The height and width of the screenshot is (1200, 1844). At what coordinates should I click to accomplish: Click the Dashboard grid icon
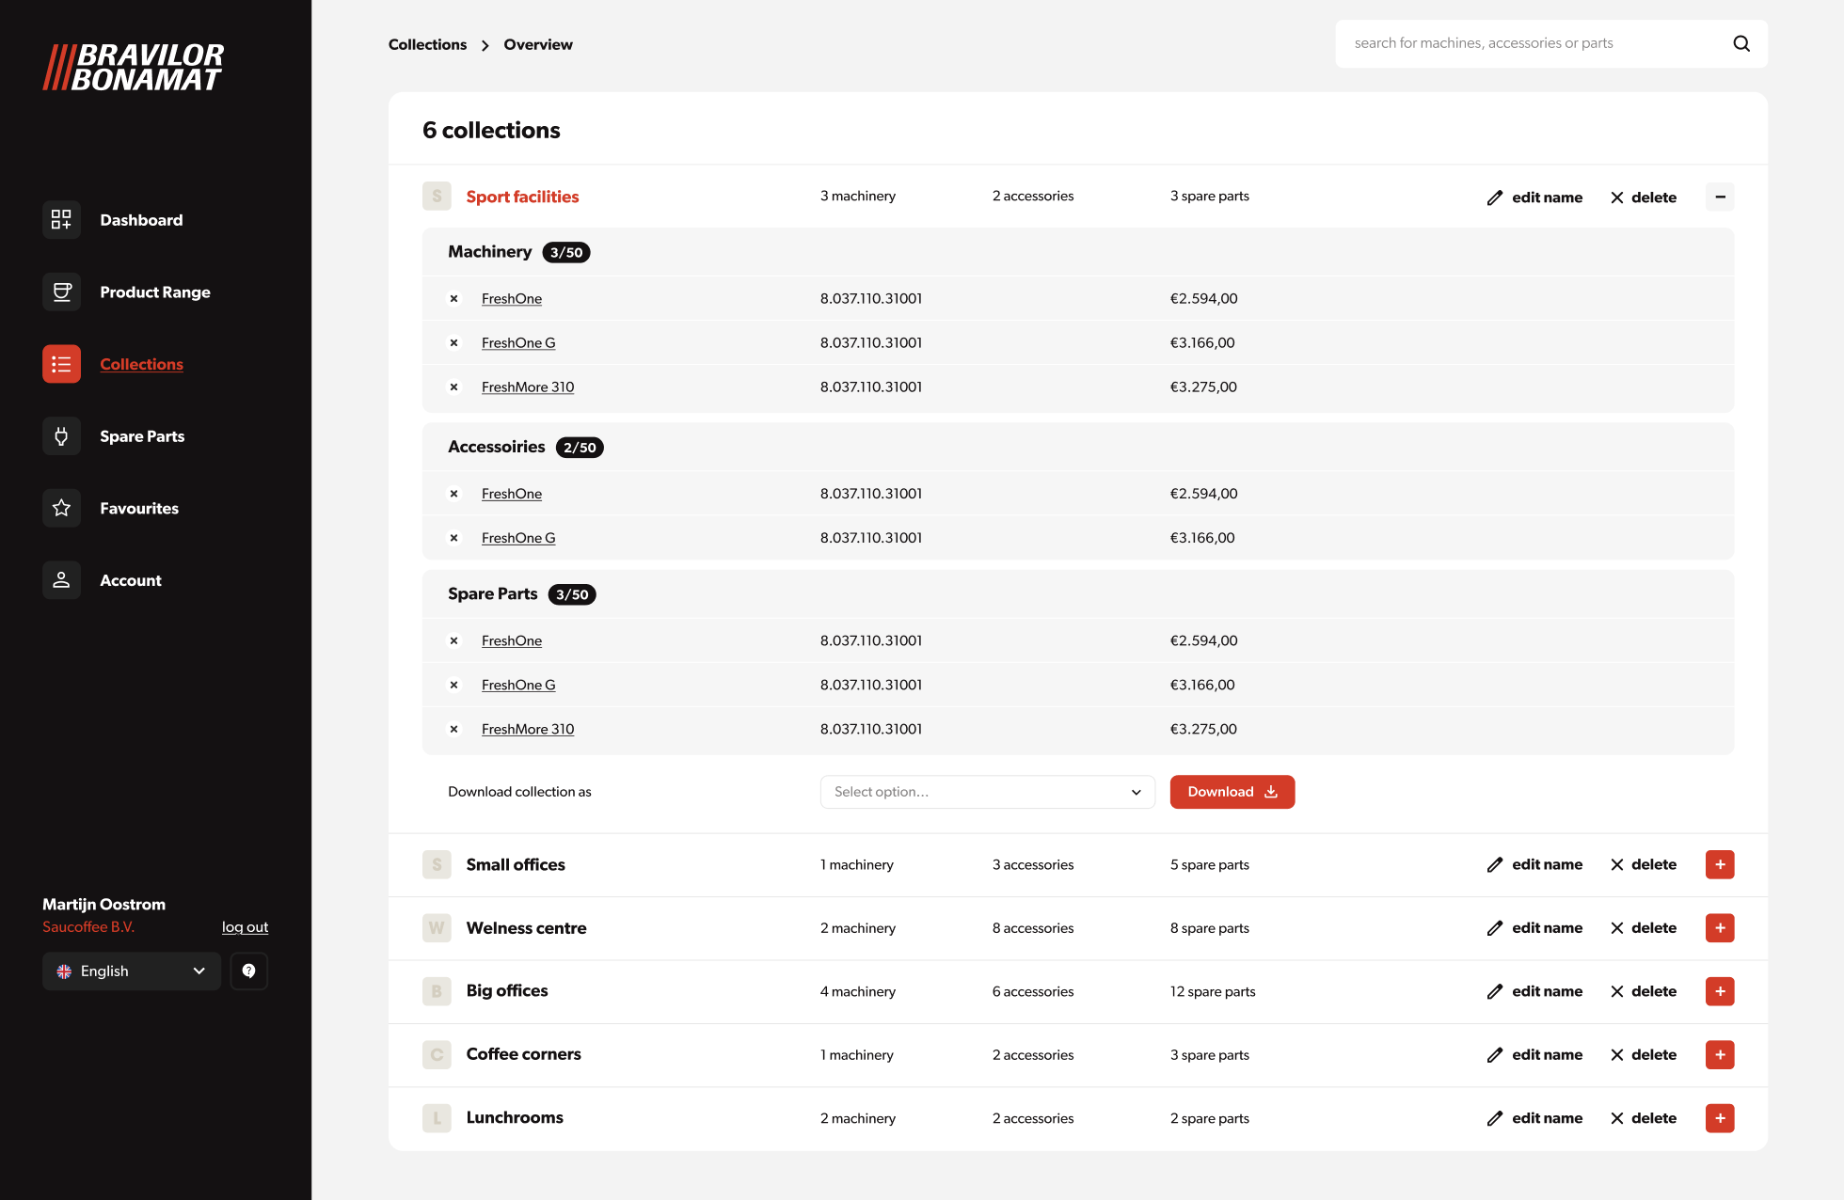coord(61,220)
